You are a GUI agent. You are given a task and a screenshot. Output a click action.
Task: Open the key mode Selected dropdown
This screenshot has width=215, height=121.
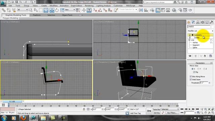click(x=170, y=109)
